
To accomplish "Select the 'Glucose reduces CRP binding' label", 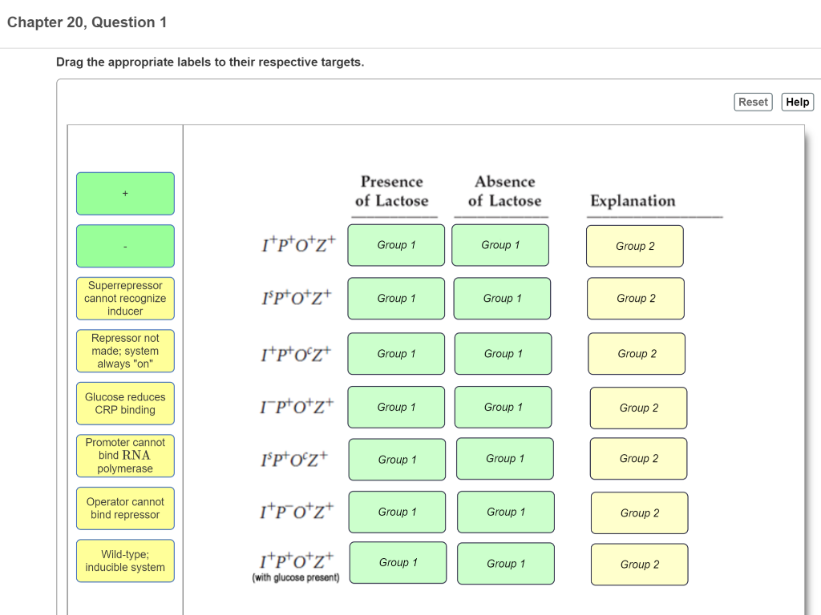I will pos(125,403).
